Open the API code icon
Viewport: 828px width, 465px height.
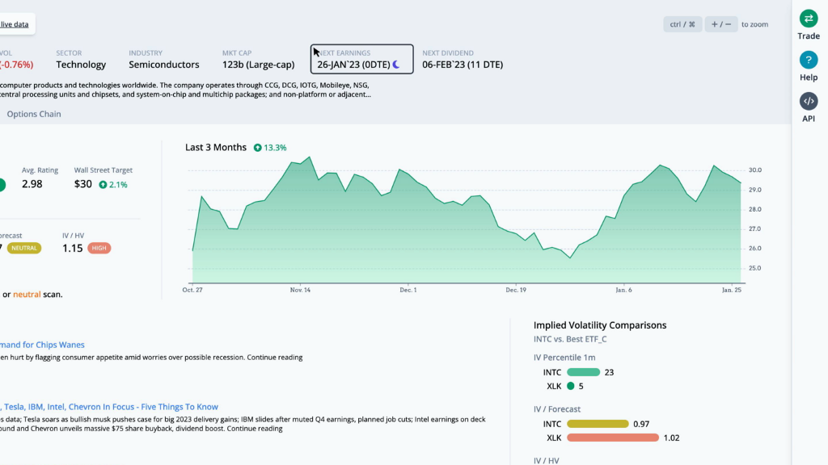809,102
